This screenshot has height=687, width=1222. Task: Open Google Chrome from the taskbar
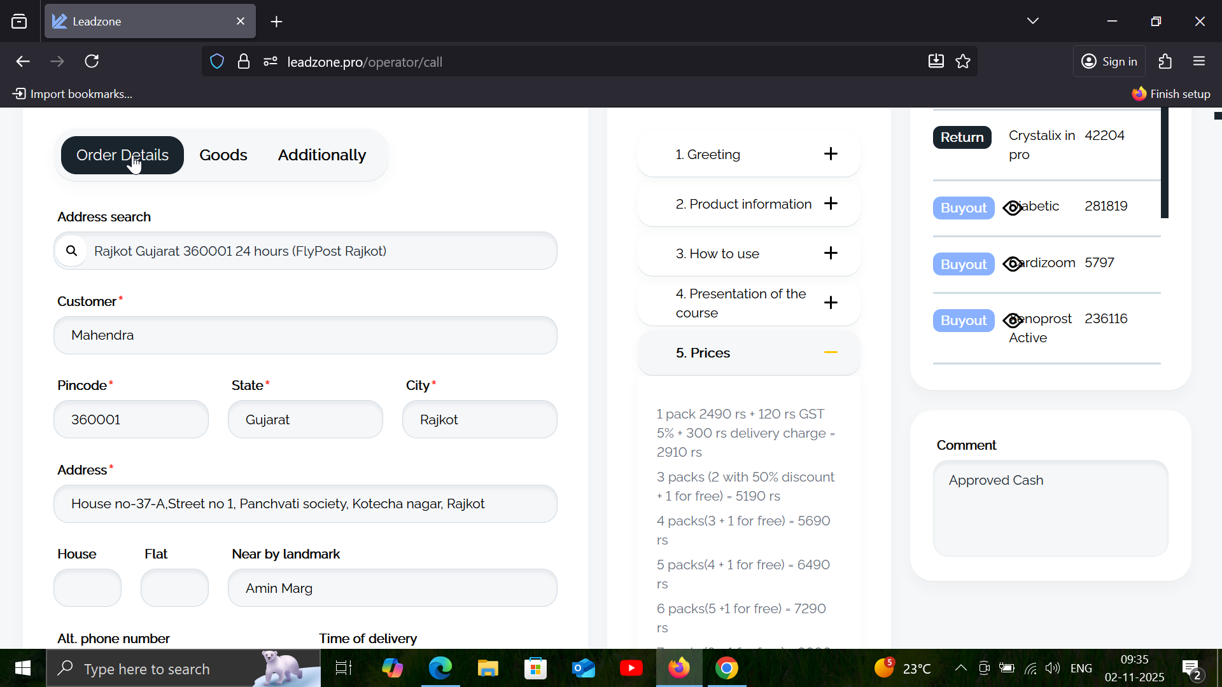(x=726, y=669)
